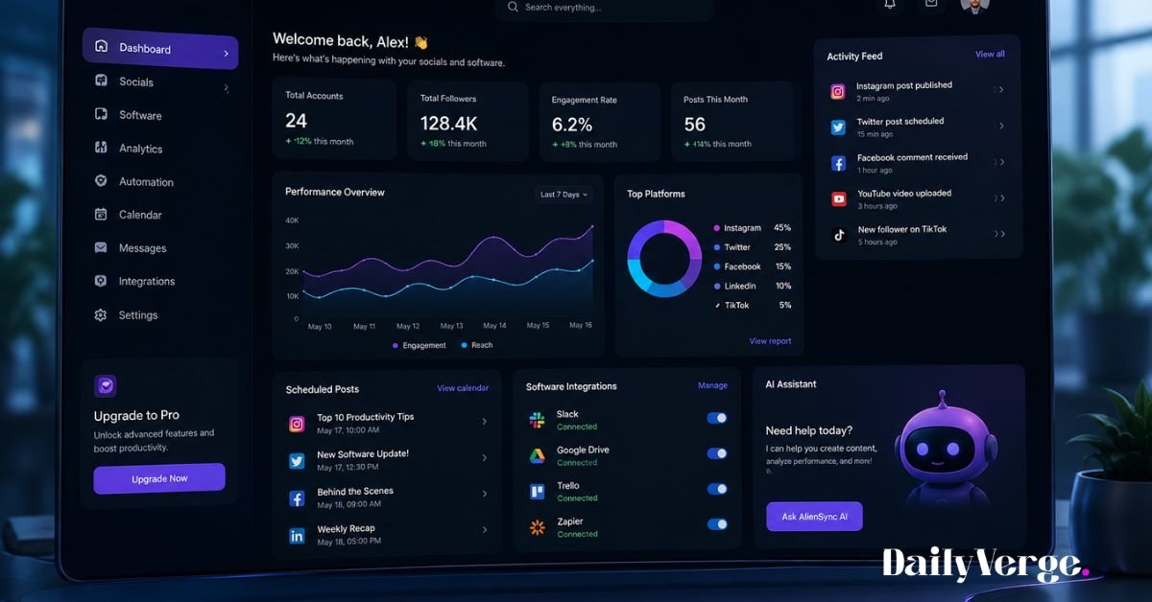
Task: Disable the Trello integration toggle
Action: [717, 489]
